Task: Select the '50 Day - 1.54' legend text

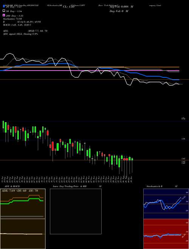Action: click(x=14, y=11)
